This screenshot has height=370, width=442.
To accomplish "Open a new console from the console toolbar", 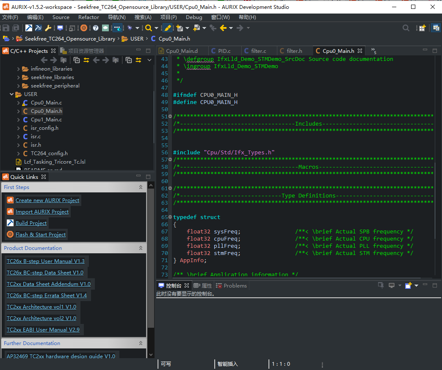I will 408,286.
